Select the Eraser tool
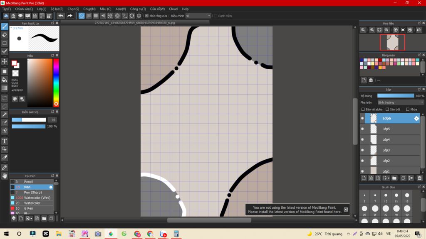This screenshot has width=426, height=239. point(5,35)
